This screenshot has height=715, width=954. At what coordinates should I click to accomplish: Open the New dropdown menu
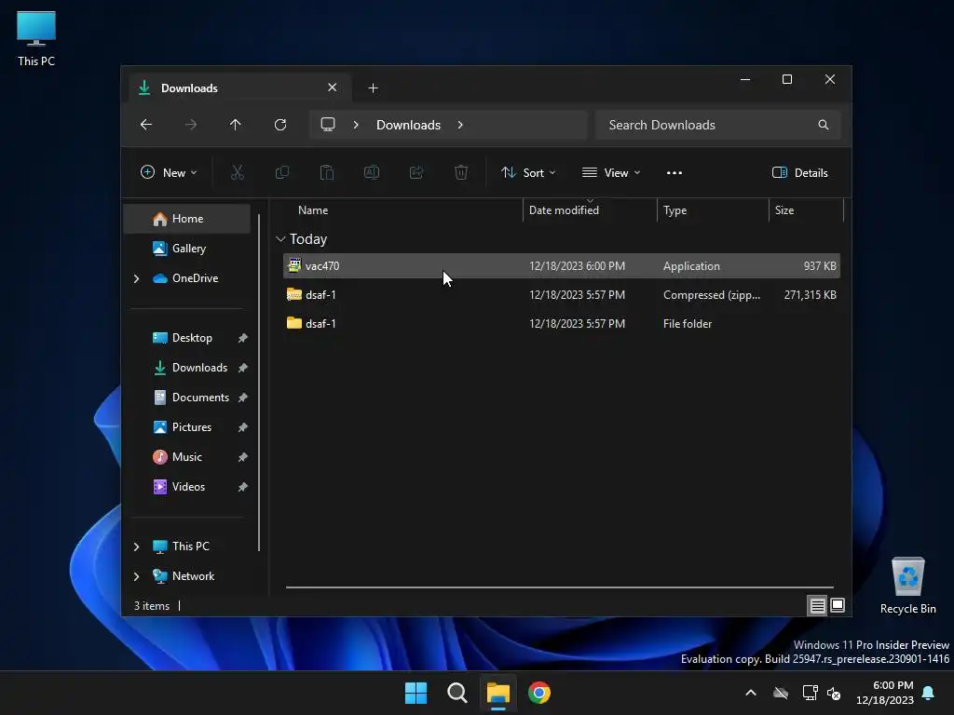[169, 172]
